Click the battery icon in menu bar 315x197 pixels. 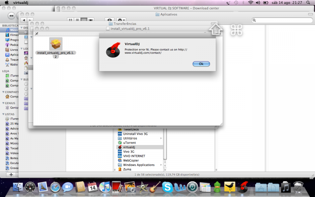click(266, 3)
